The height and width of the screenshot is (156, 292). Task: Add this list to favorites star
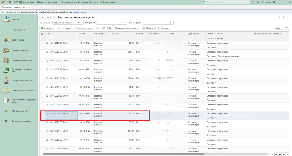[54, 18]
